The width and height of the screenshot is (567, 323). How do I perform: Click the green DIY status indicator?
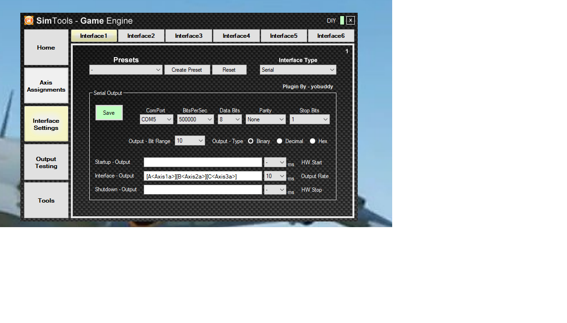342,20
